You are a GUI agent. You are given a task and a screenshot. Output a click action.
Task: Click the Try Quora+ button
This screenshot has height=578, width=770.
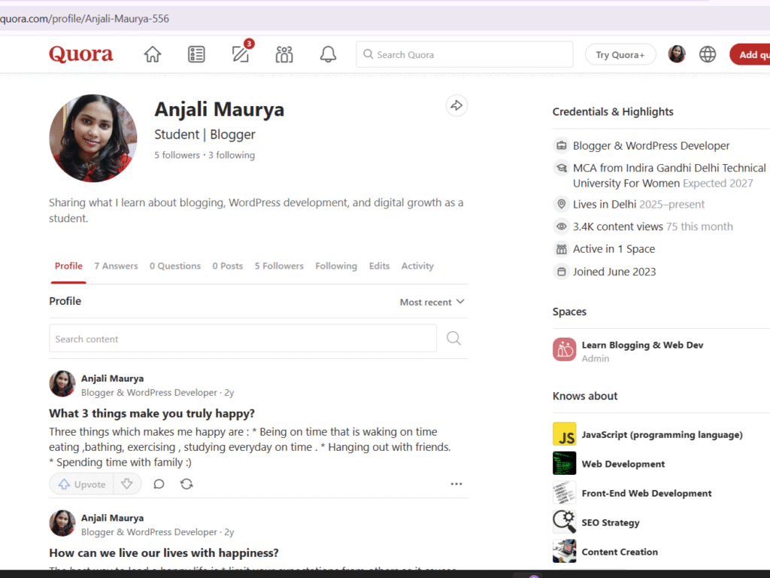(620, 53)
